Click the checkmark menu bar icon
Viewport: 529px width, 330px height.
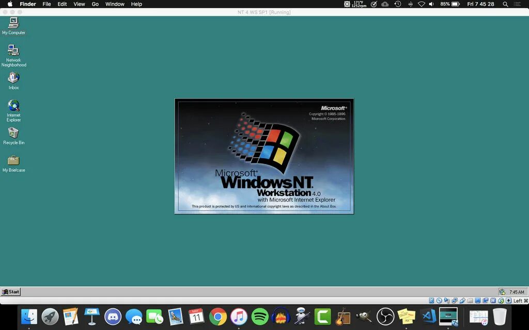(374, 4)
